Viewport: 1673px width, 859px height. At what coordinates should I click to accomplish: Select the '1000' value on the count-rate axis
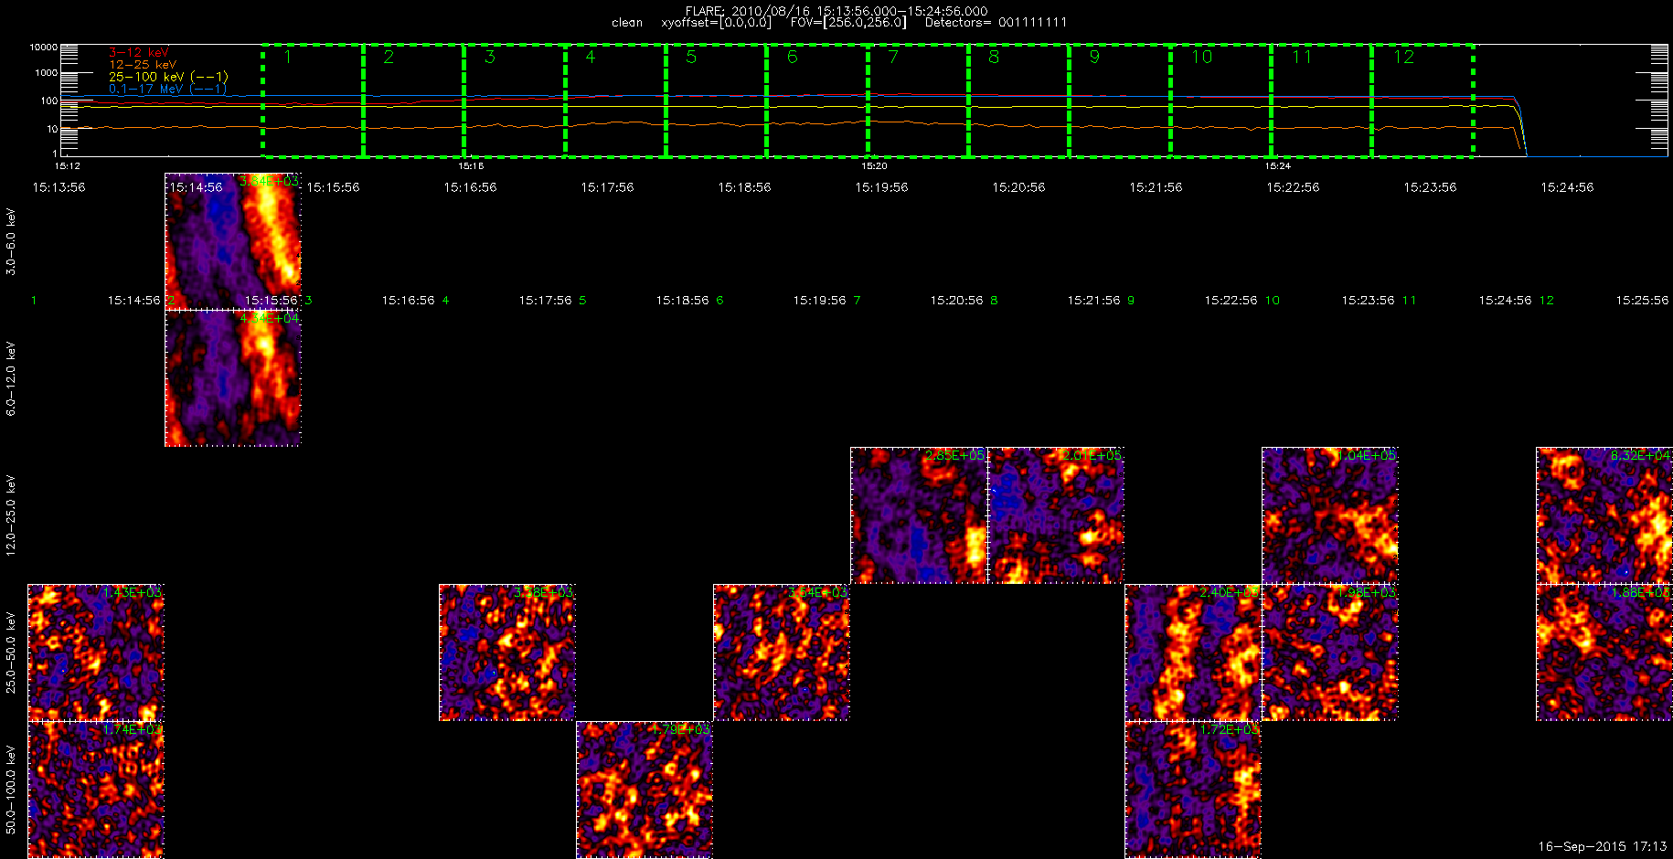pos(46,72)
